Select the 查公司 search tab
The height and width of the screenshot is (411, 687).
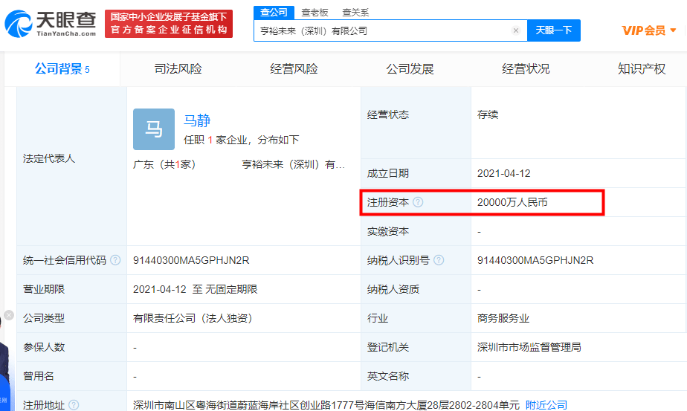pyautogui.click(x=274, y=13)
